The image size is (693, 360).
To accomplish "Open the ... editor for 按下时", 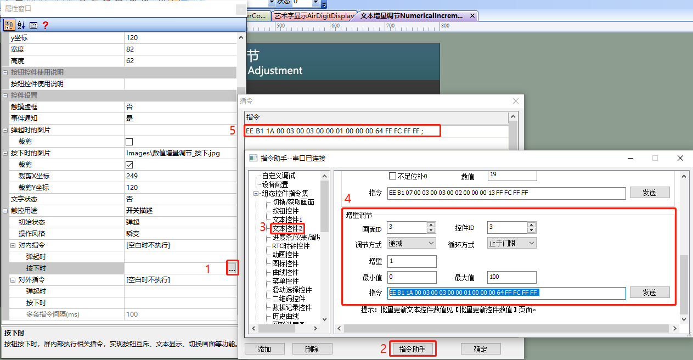I will tap(232, 268).
